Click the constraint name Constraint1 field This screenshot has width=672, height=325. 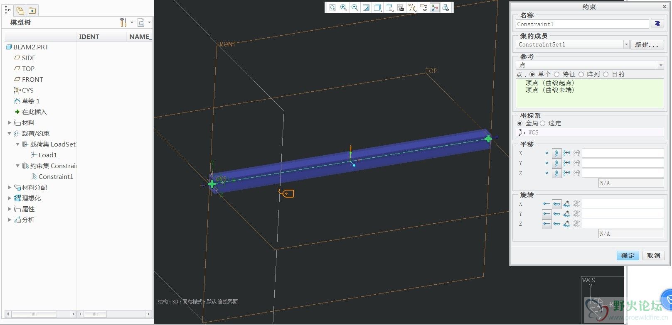[x=582, y=24]
